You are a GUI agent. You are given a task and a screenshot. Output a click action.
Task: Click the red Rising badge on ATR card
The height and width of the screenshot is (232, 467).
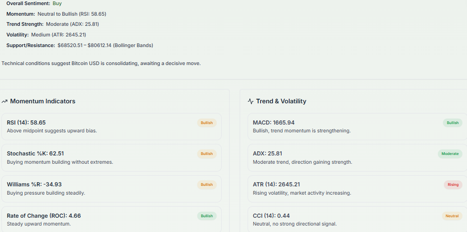click(x=453, y=184)
